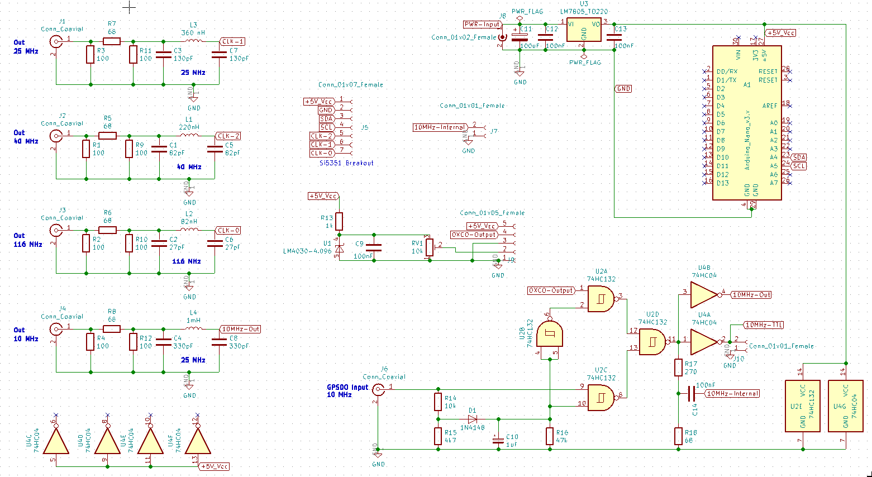
Task: Select SDA label on Arduino A4 pin
Action: coord(799,158)
